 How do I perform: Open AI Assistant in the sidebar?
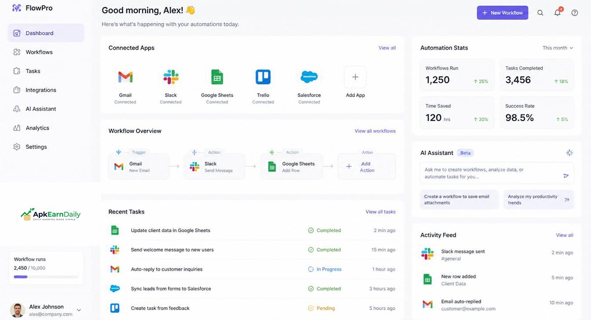pyautogui.click(x=46, y=109)
